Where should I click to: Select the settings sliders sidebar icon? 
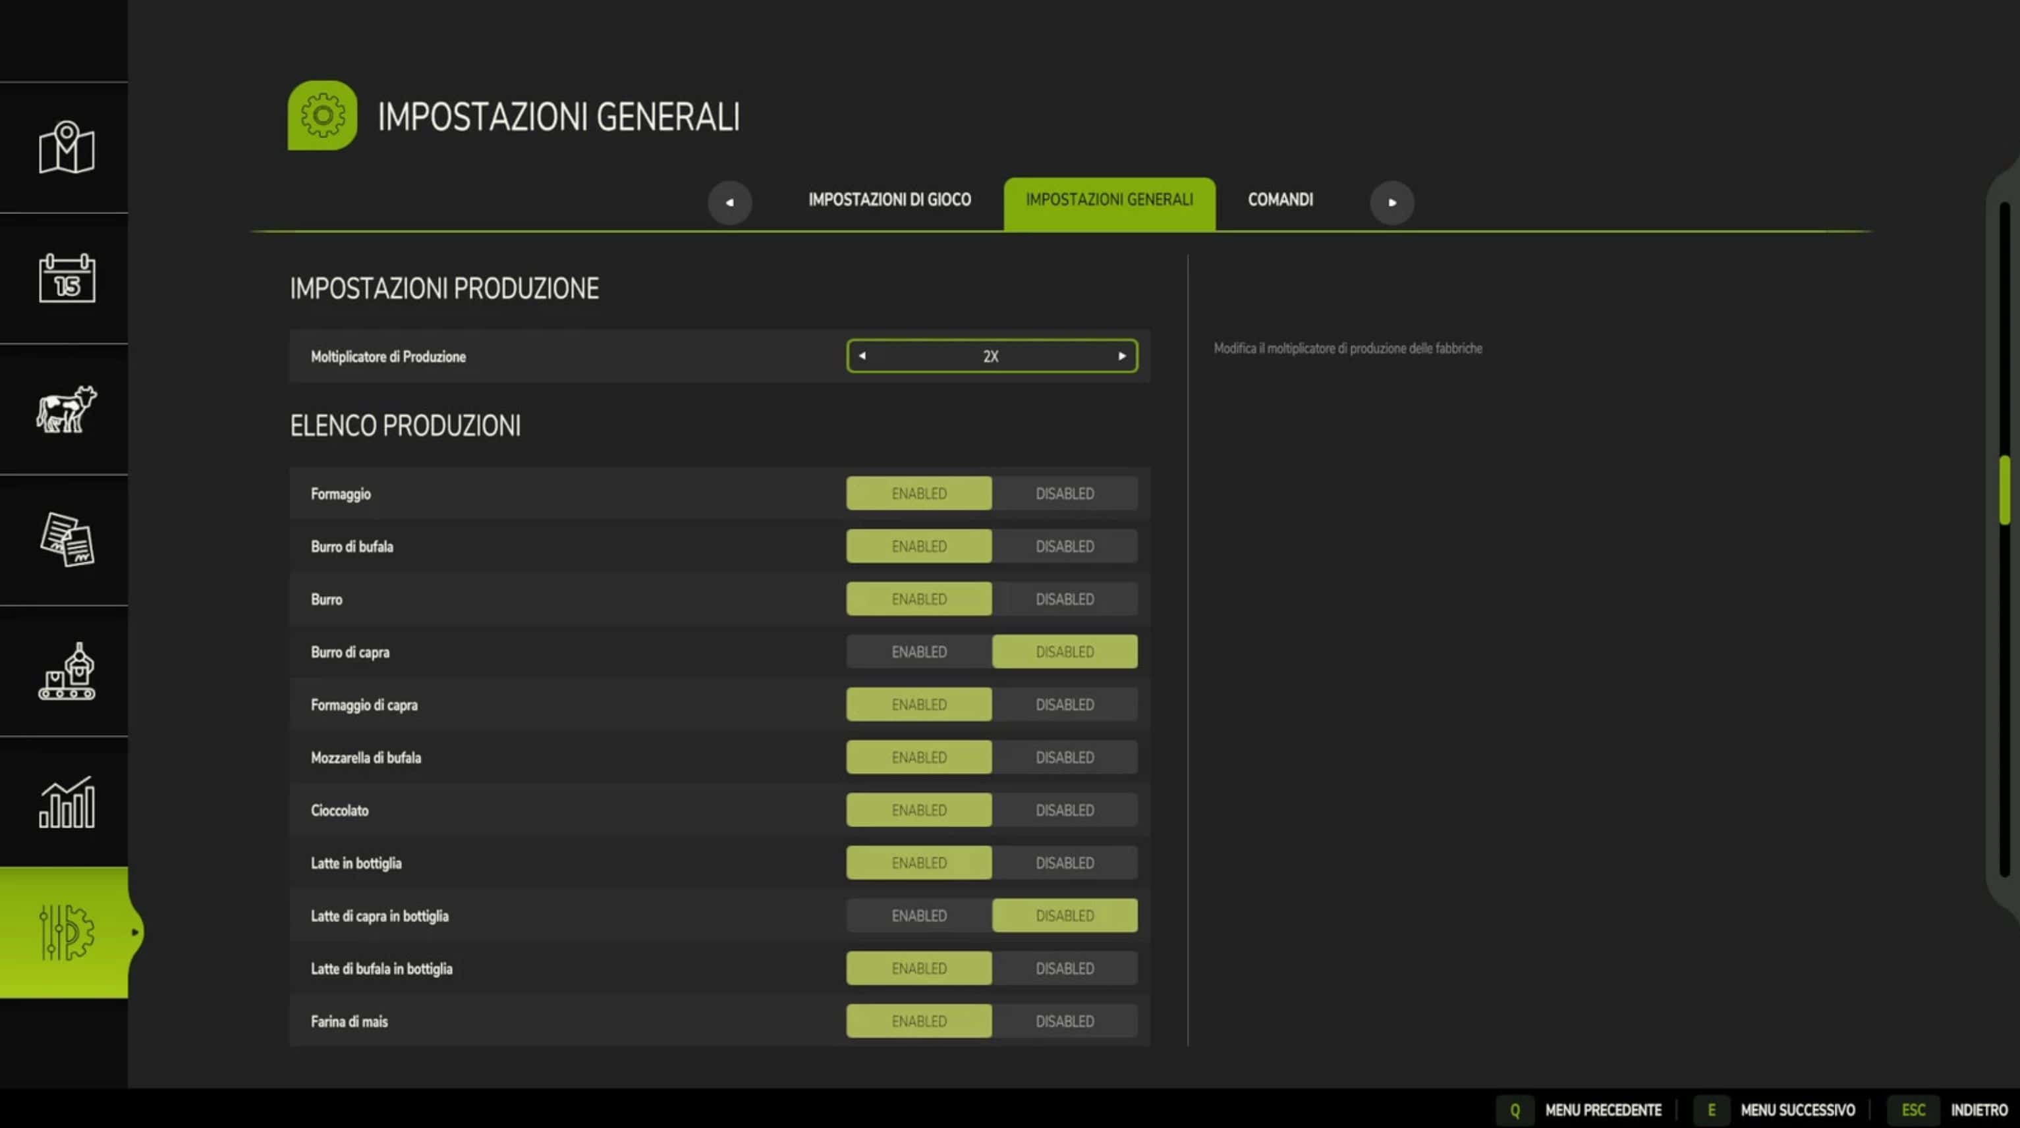click(x=66, y=932)
